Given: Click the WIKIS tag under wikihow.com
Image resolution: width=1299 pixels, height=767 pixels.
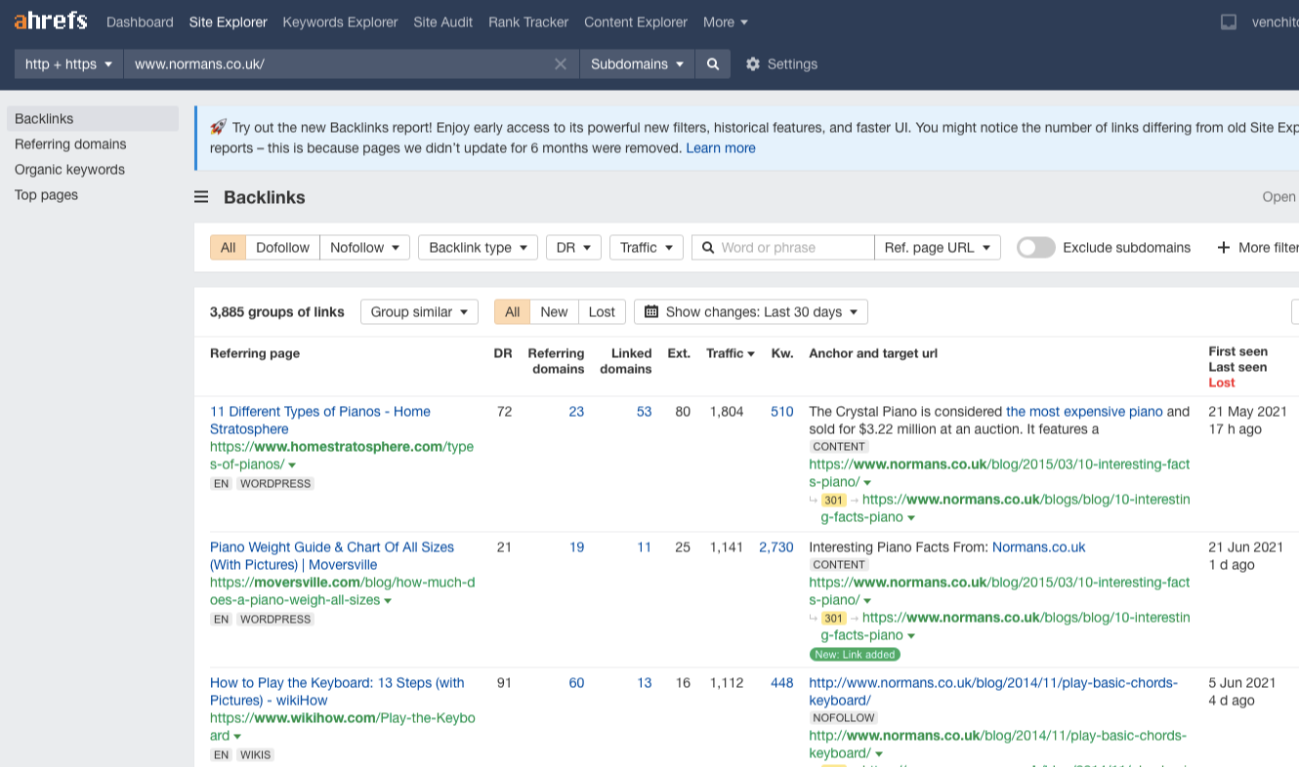Looking at the screenshot, I should click(x=257, y=755).
